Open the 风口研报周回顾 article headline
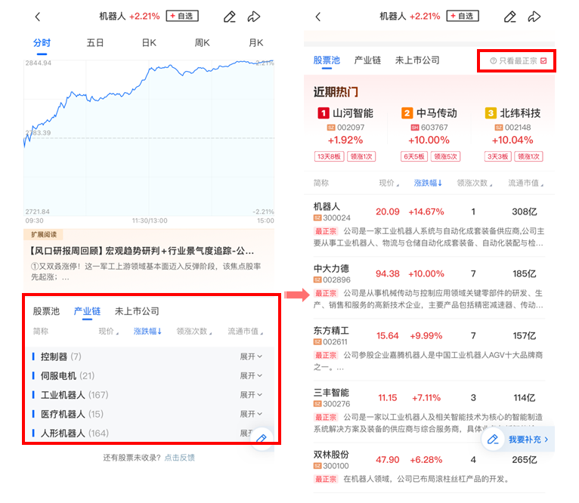 click(142, 251)
